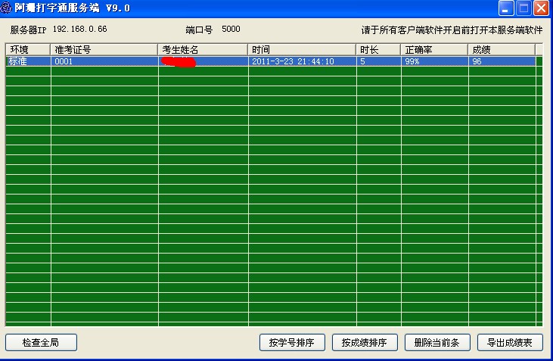
Task: Click the 时长 column header
Action: (x=378, y=50)
